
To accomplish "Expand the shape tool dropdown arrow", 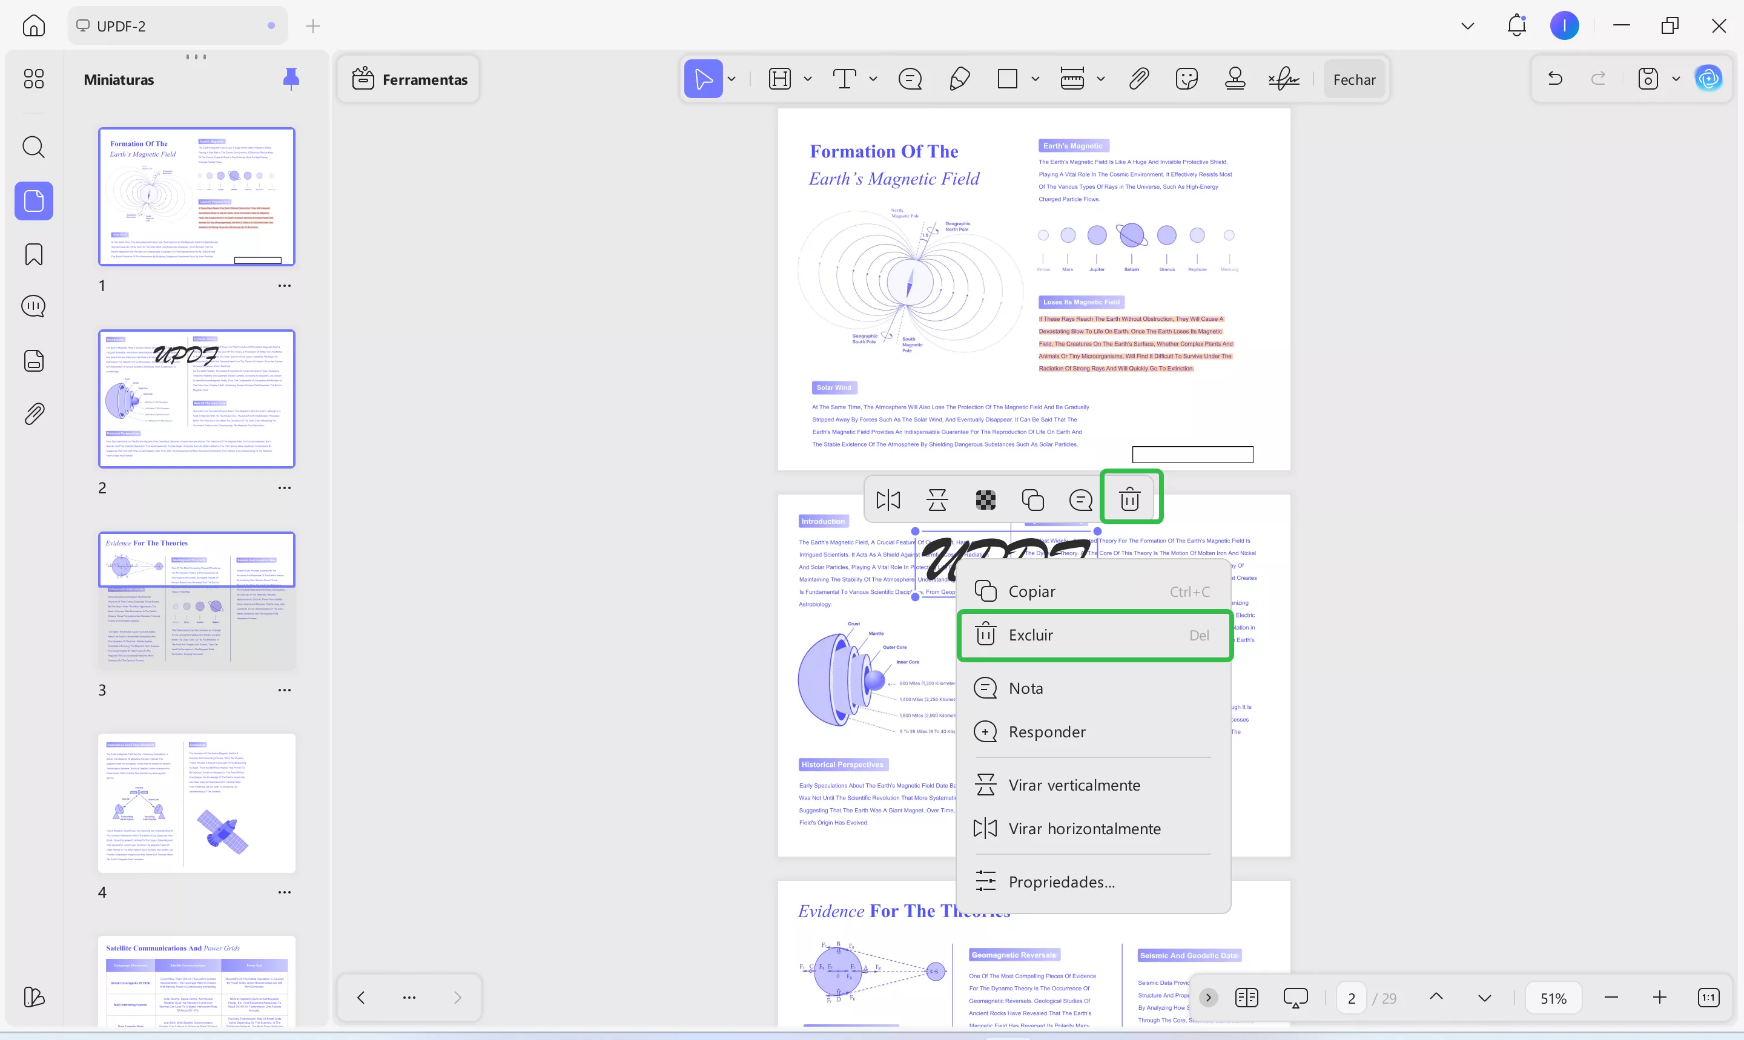I will click(1035, 79).
